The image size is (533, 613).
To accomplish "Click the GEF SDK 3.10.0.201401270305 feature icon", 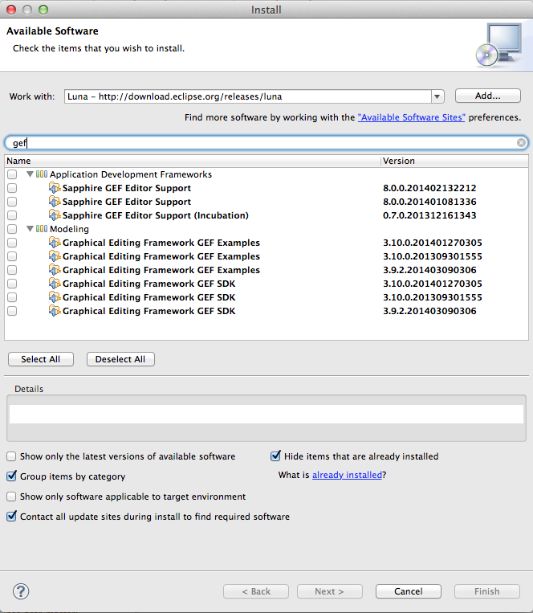I will click(55, 284).
